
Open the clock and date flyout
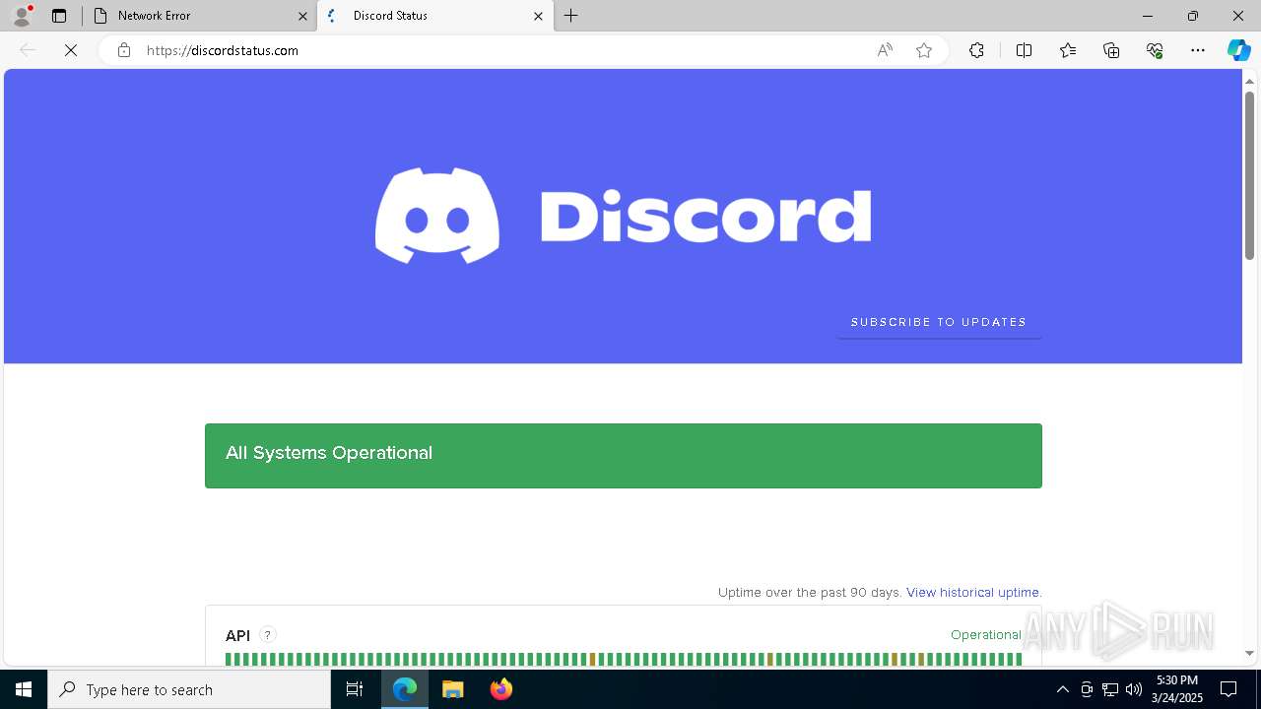1177,689
